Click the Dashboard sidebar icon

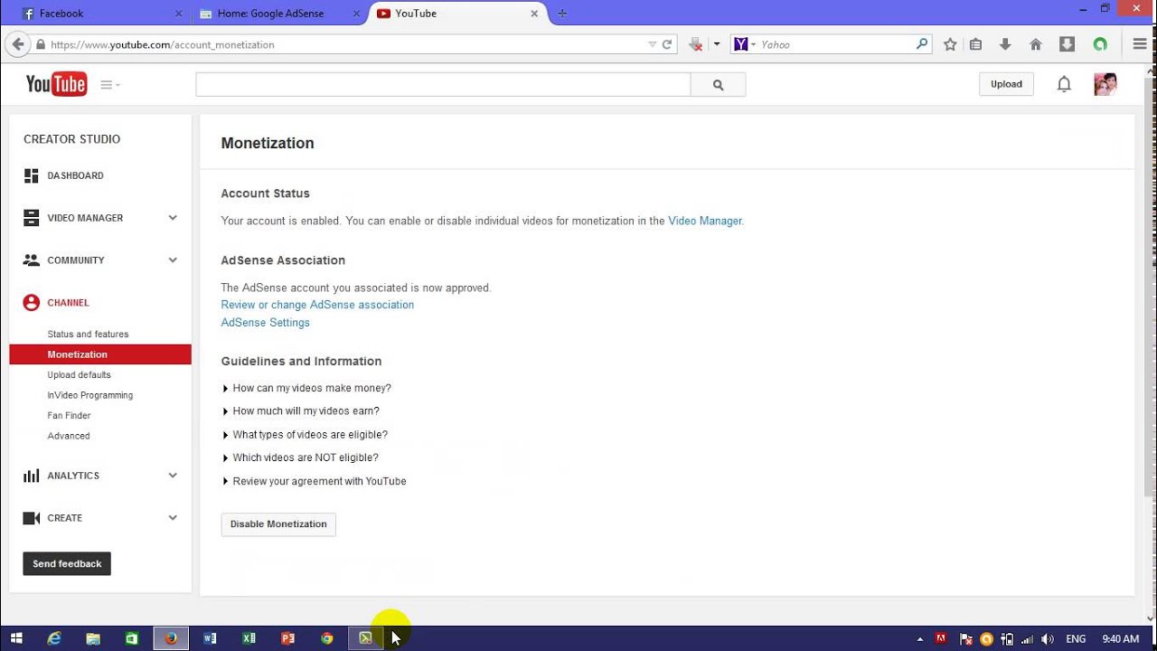32,175
